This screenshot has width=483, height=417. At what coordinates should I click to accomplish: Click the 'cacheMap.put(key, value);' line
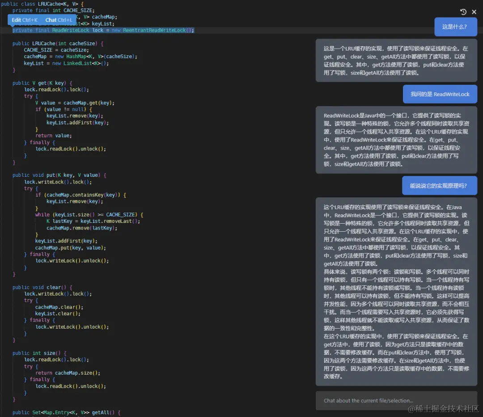click(x=71, y=247)
